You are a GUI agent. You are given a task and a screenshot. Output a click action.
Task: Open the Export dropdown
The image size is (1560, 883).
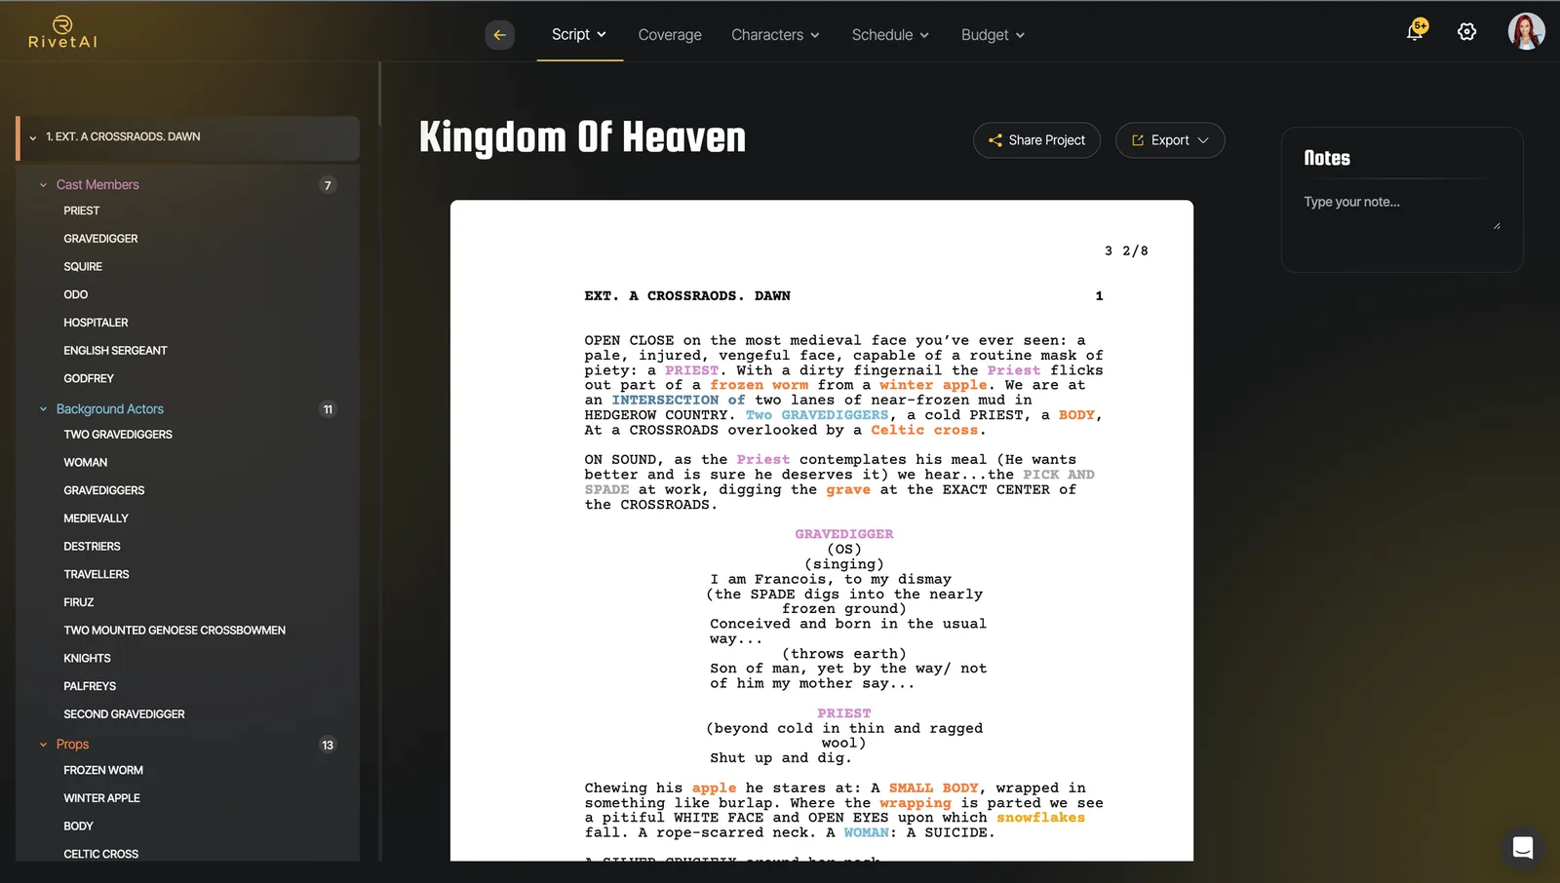click(x=1170, y=140)
